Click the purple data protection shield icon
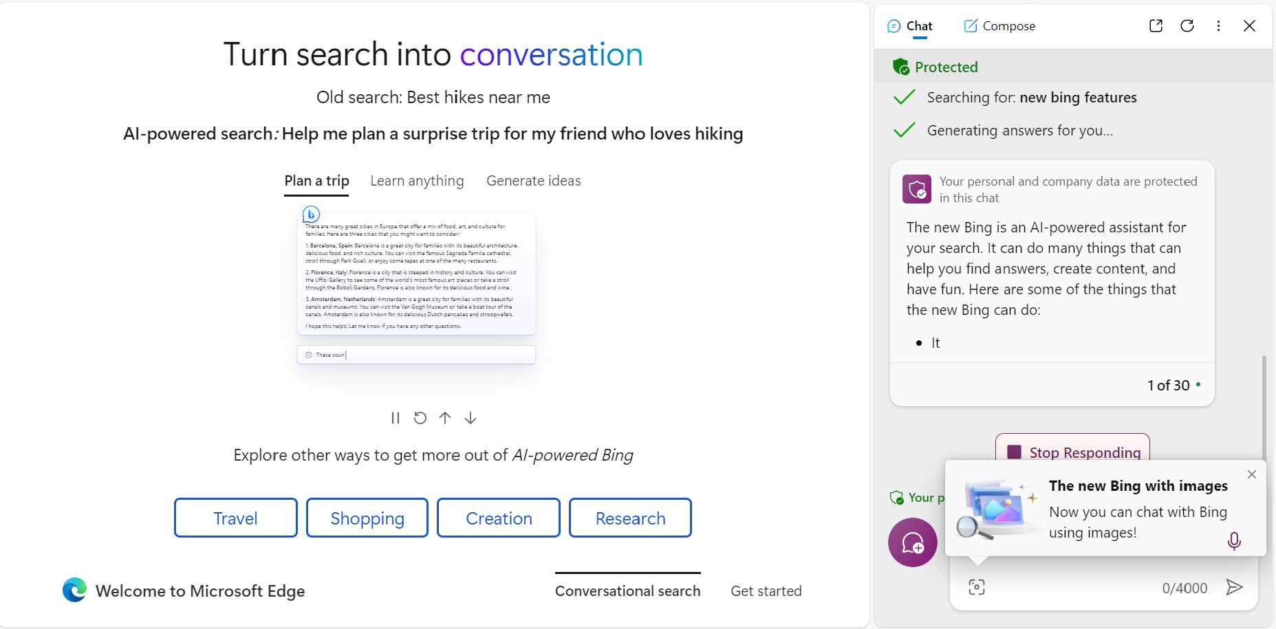This screenshot has height=629, width=1276. pyautogui.click(x=917, y=189)
